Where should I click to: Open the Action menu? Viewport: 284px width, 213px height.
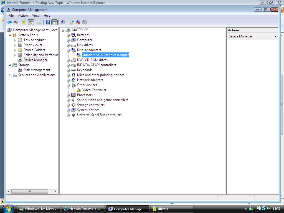[23, 16]
